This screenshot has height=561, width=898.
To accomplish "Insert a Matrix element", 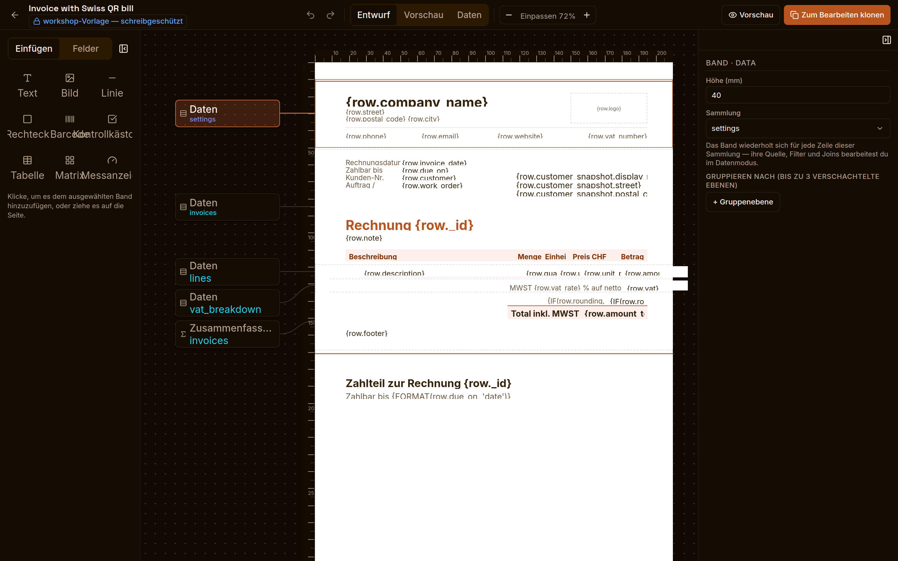I will click(70, 168).
